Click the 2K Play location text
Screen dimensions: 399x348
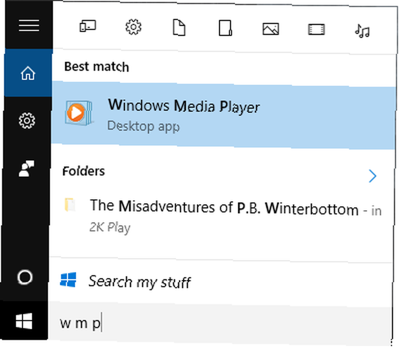[110, 228]
